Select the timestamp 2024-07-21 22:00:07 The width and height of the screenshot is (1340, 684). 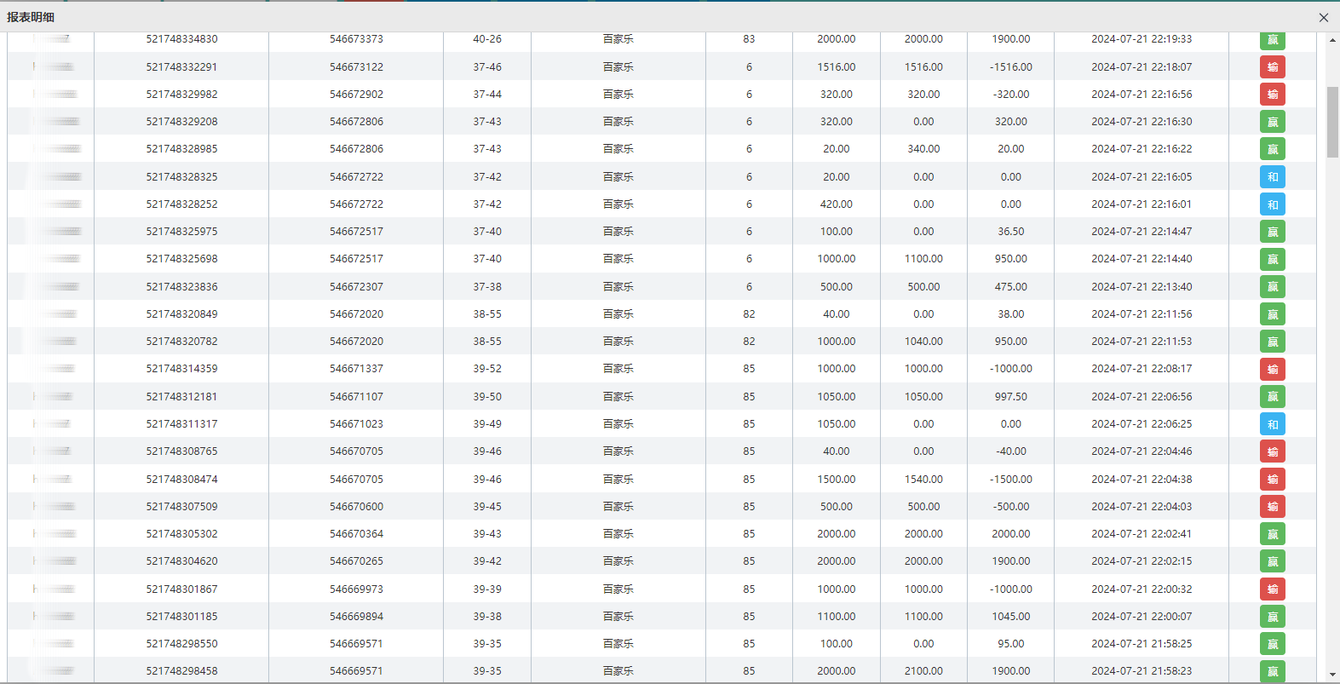(x=1142, y=617)
